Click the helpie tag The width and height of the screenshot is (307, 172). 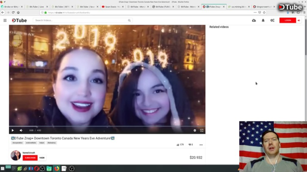point(42,143)
